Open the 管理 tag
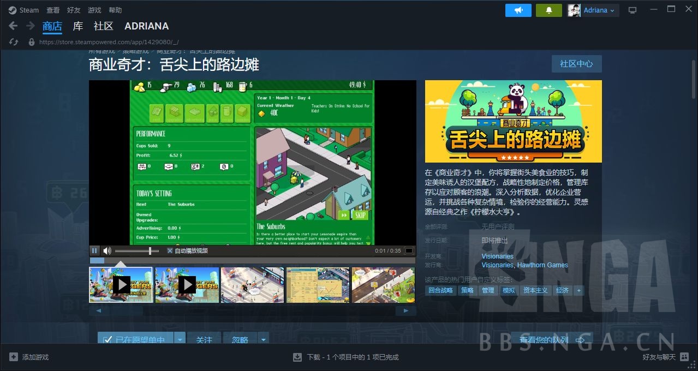This screenshot has width=698, height=371. 488,290
